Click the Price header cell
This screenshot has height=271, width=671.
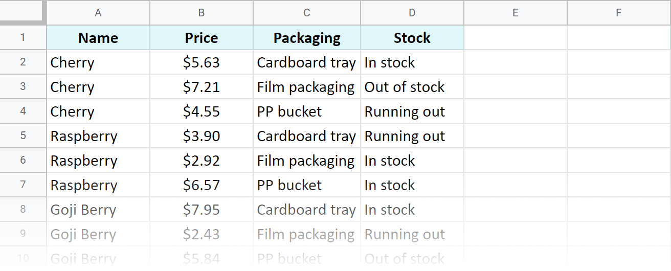tap(202, 38)
